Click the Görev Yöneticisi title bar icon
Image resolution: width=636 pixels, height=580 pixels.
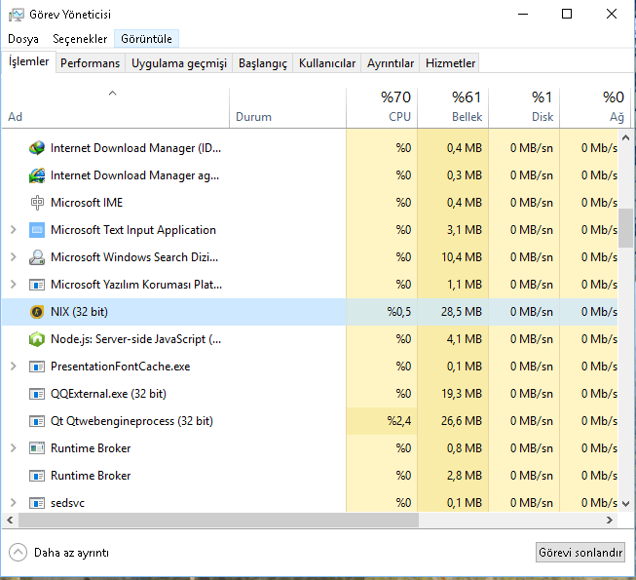point(17,15)
